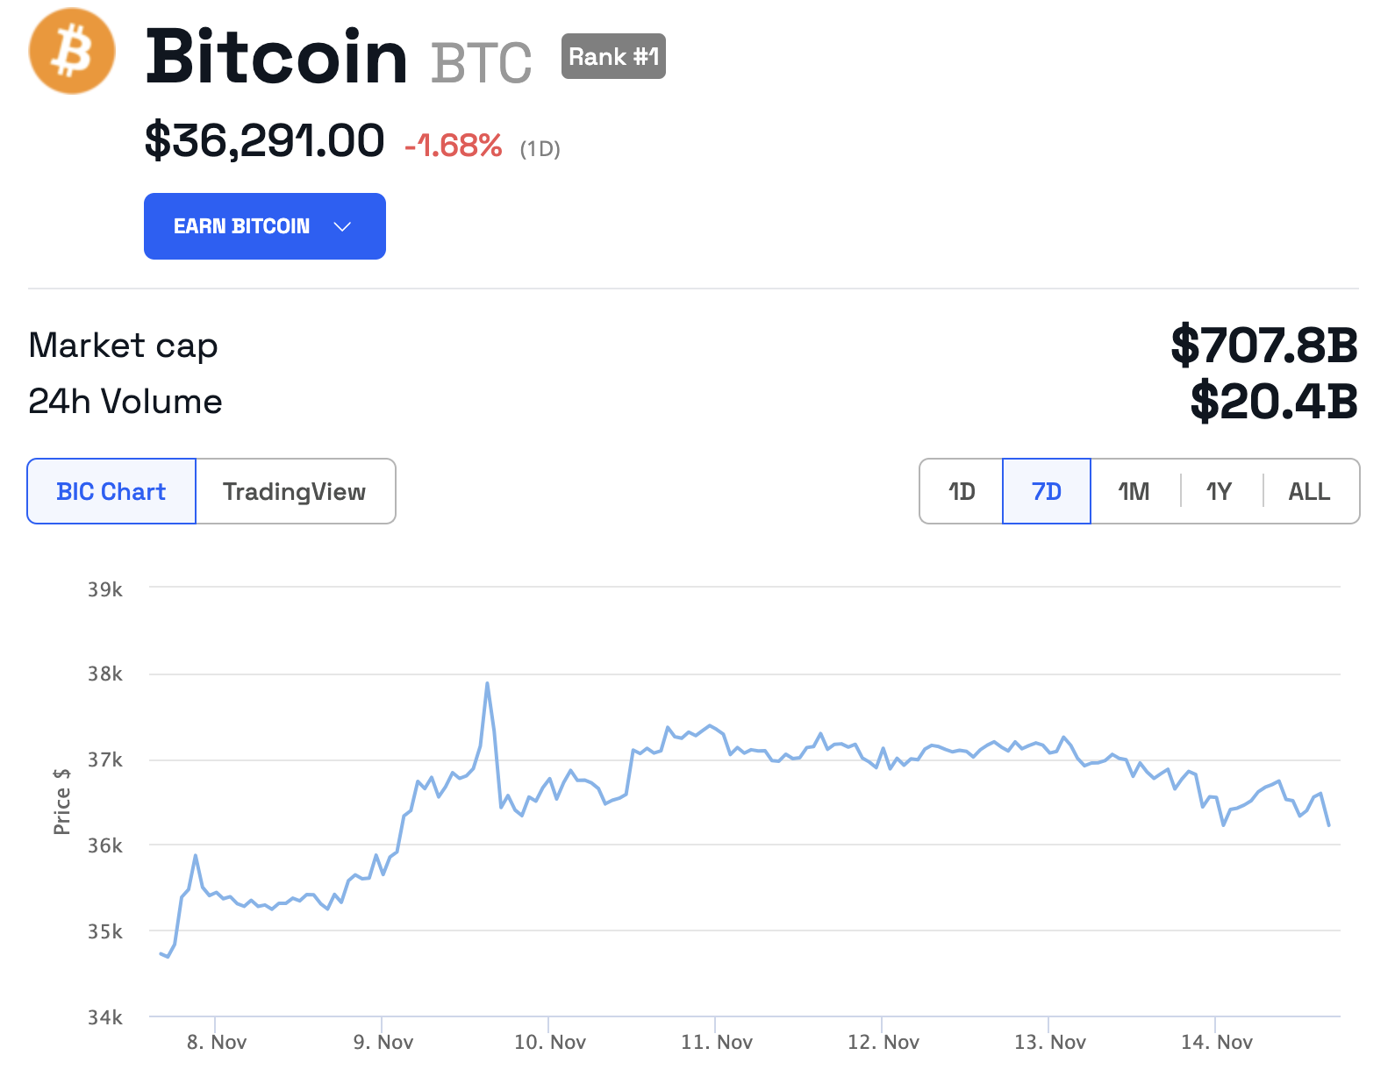Click the 14. Nov date axis label
The height and width of the screenshot is (1091, 1395).
(x=1217, y=1042)
